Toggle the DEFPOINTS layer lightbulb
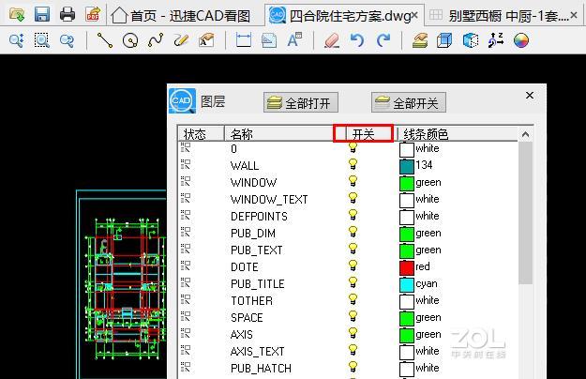 (353, 215)
